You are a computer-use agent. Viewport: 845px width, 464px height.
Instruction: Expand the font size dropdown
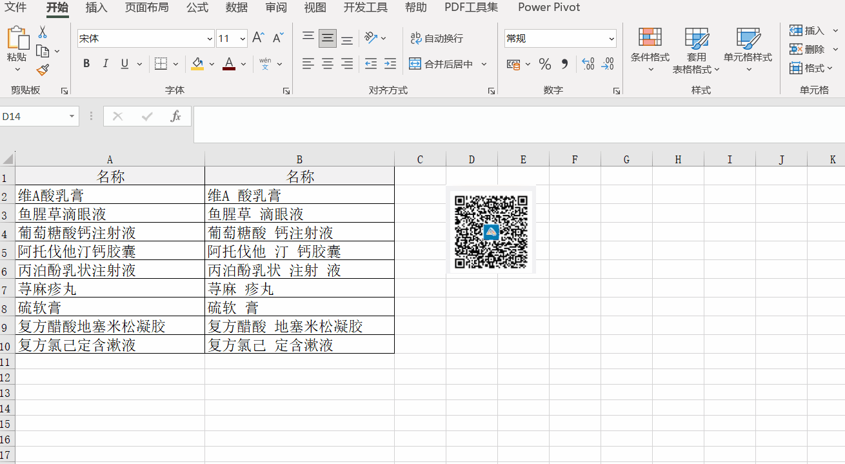[243, 39]
